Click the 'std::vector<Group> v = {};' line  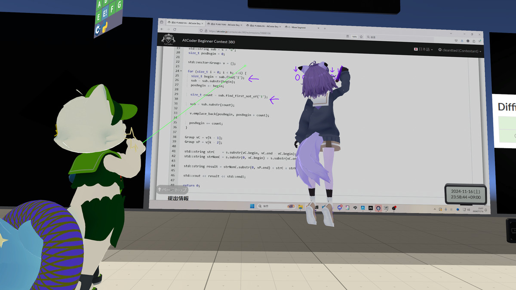click(212, 63)
